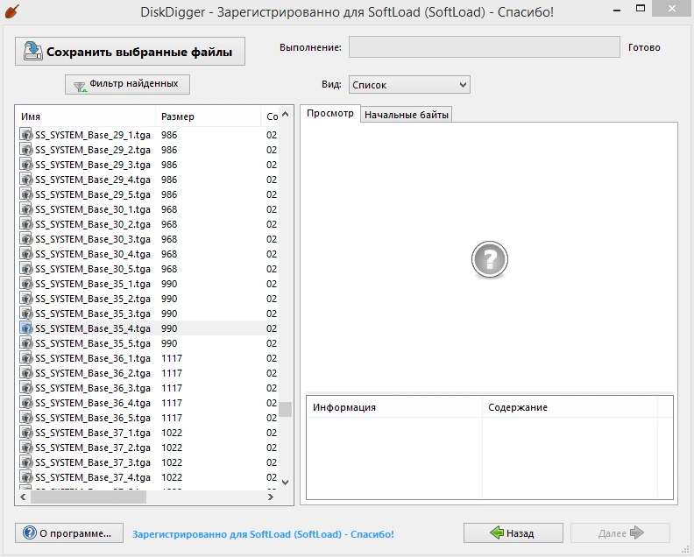Click the Выполнение progress bar
Screen dimensions: 694x557
(485, 47)
